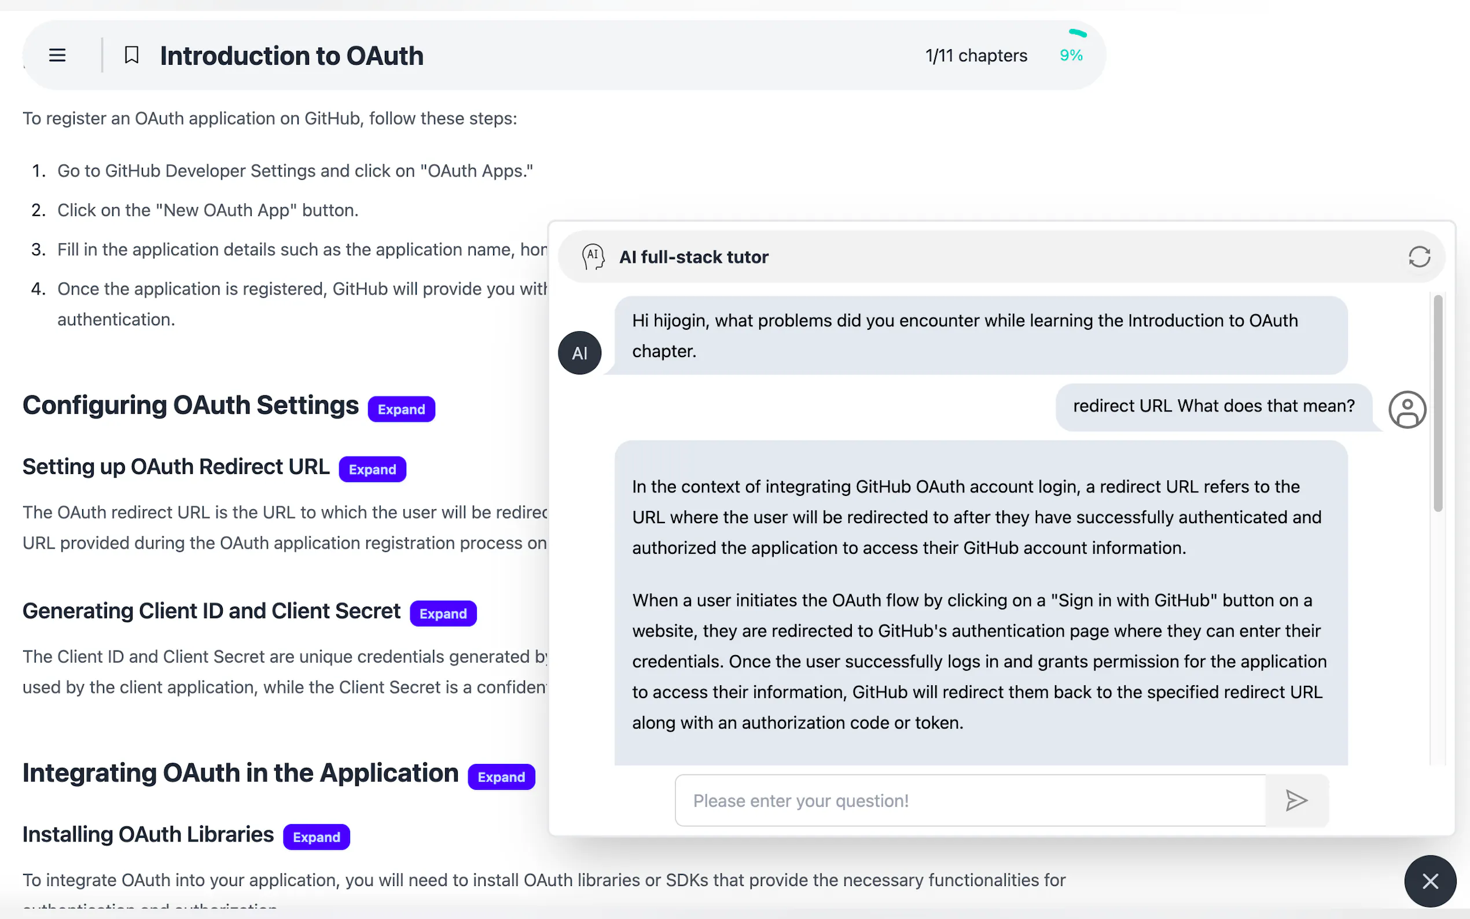Click the user profile avatar icon
The image size is (1470, 919).
(x=1407, y=410)
